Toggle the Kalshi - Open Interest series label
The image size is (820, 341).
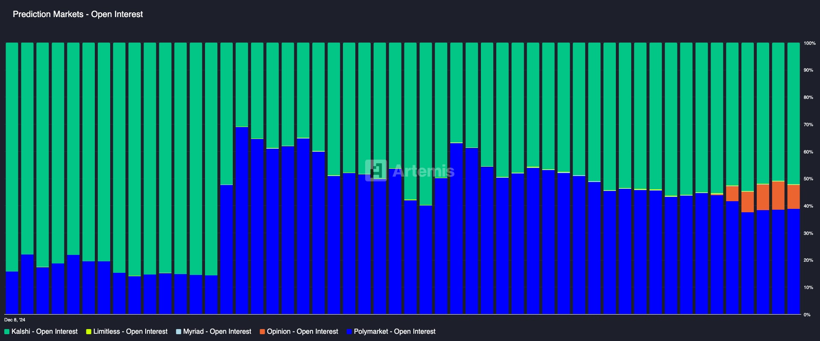click(44, 332)
